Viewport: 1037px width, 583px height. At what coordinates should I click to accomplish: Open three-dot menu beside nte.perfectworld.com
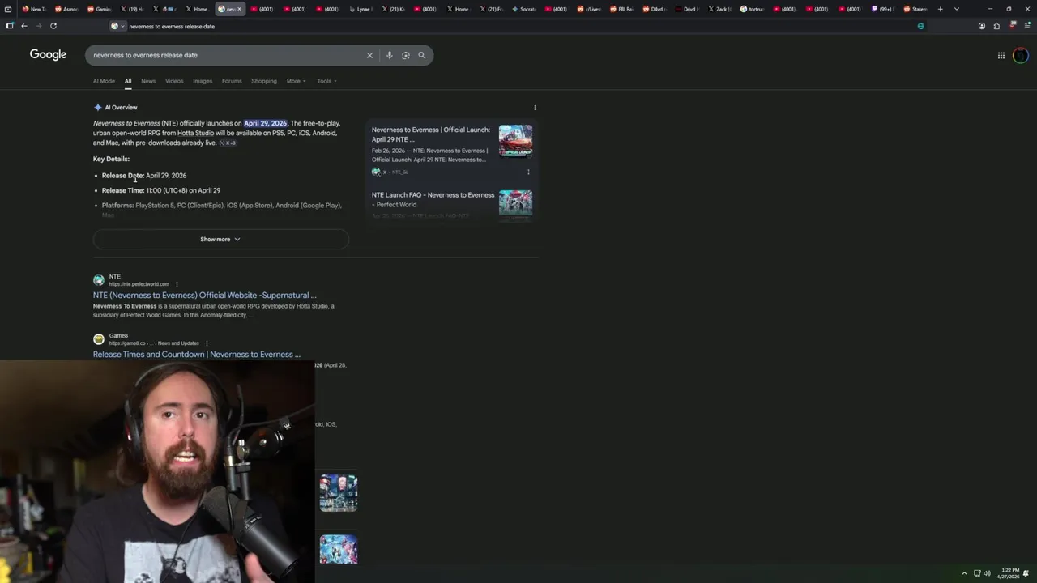[x=177, y=284]
